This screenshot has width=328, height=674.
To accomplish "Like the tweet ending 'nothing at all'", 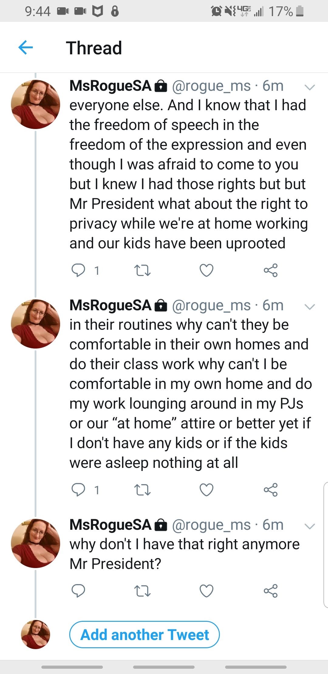I will click(207, 490).
